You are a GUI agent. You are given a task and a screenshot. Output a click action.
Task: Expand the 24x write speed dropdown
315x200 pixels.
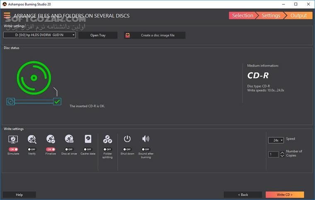pos(276,140)
